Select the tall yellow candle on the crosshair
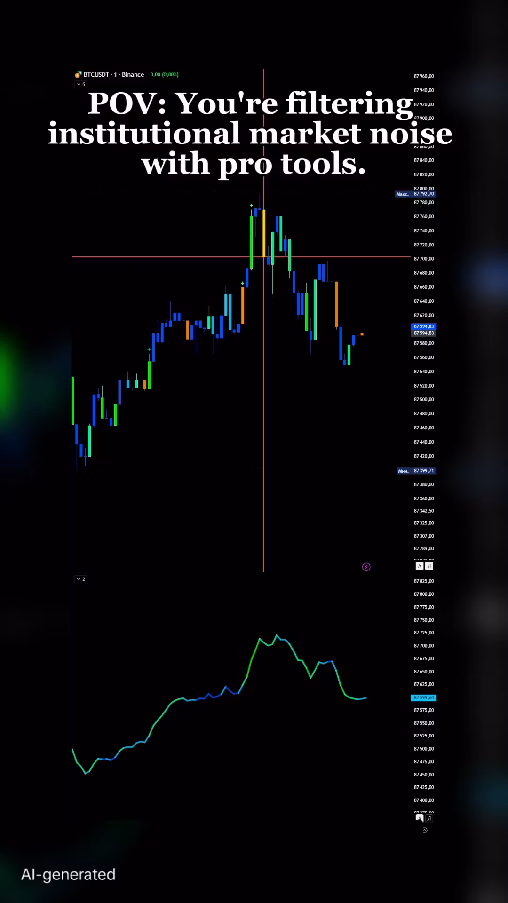The height and width of the screenshot is (903, 508). pos(264,233)
